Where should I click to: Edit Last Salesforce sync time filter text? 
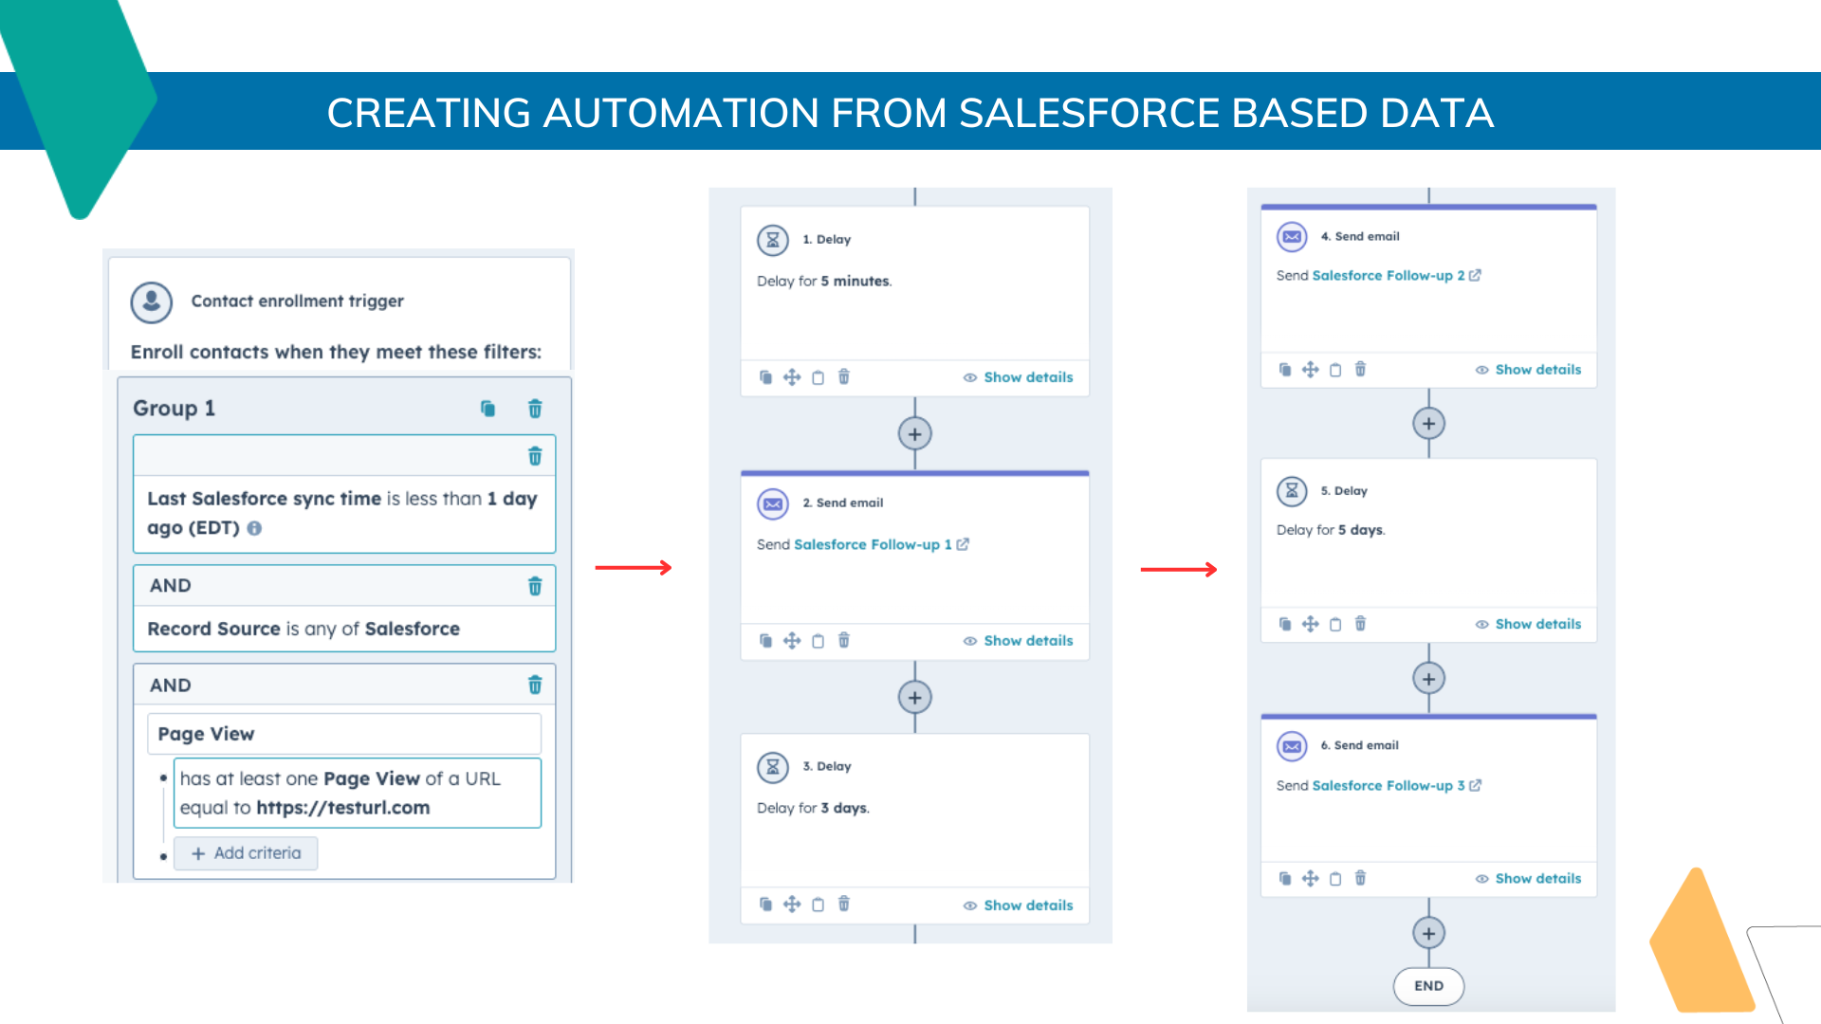344,513
